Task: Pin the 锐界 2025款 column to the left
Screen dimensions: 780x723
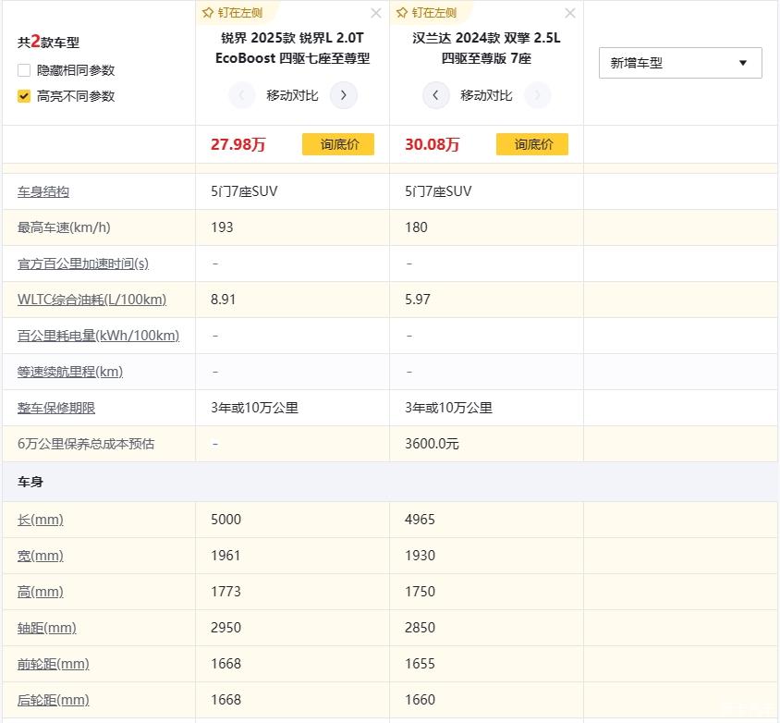Action: click(233, 12)
